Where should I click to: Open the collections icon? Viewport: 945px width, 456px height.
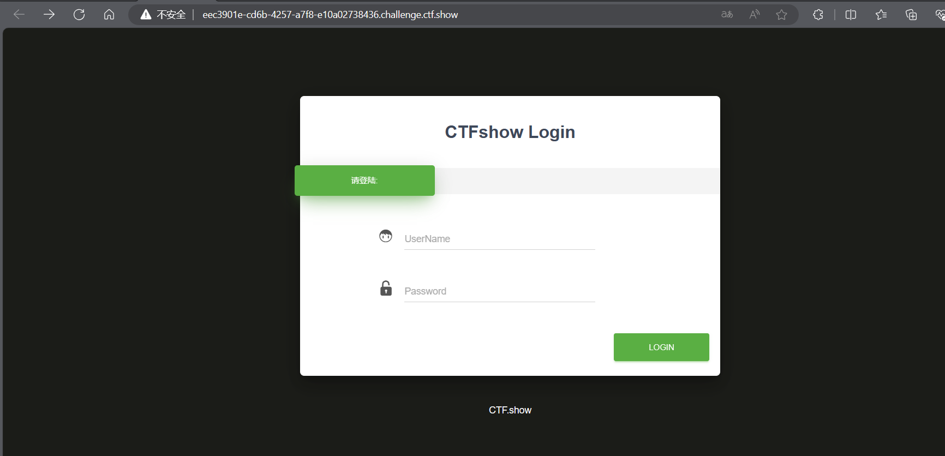tap(911, 15)
